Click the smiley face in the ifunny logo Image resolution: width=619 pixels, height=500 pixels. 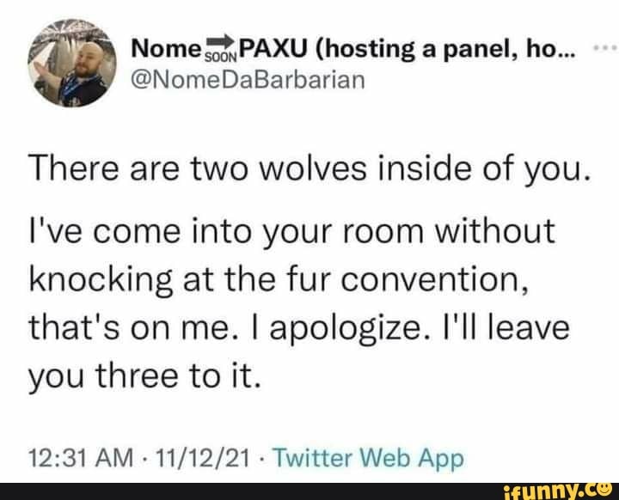click(606, 490)
